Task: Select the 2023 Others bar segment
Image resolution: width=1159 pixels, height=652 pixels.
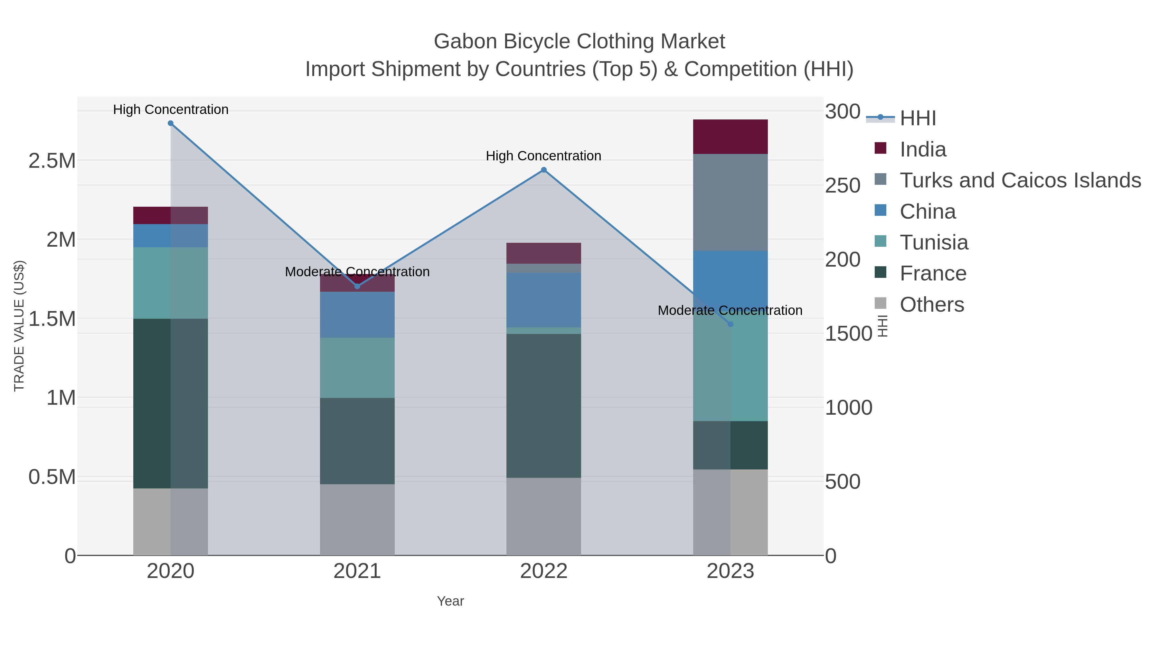Action: [730, 512]
